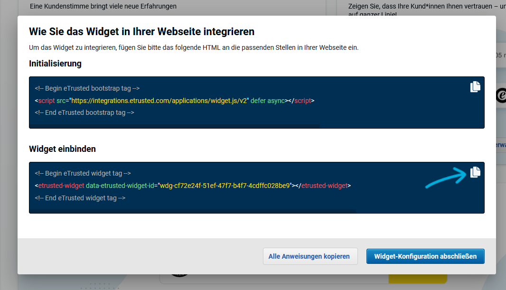Screen dimensions: 506x290
Task: Click the 'End eTrusted widget tag' comment
Action: [x=80, y=198]
